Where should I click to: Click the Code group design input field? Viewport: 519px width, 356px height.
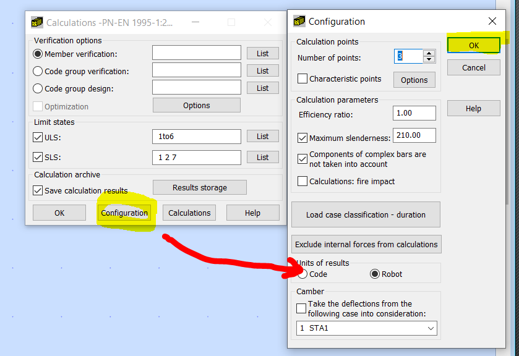(x=197, y=87)
